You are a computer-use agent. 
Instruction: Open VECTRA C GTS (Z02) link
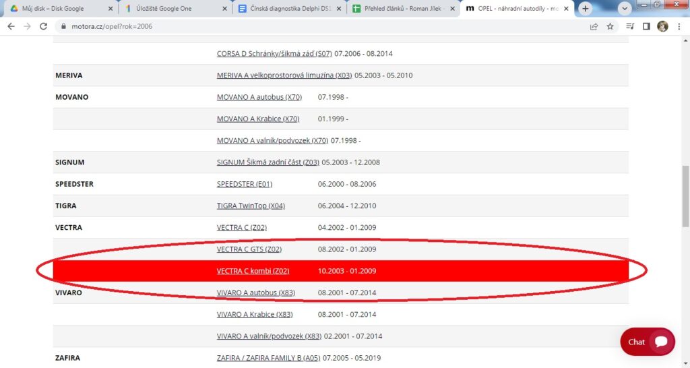(x=249, y=249)
